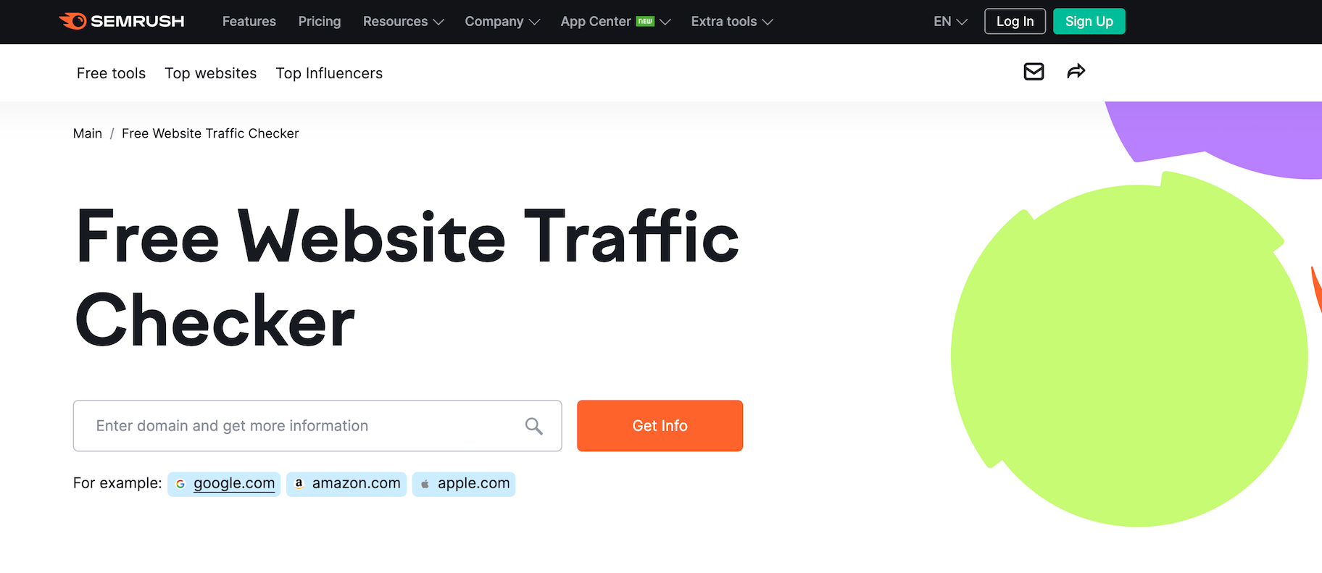The image size is (1322, 573).
Task: Click the Semrush logo
Action: tap(122, 21)
